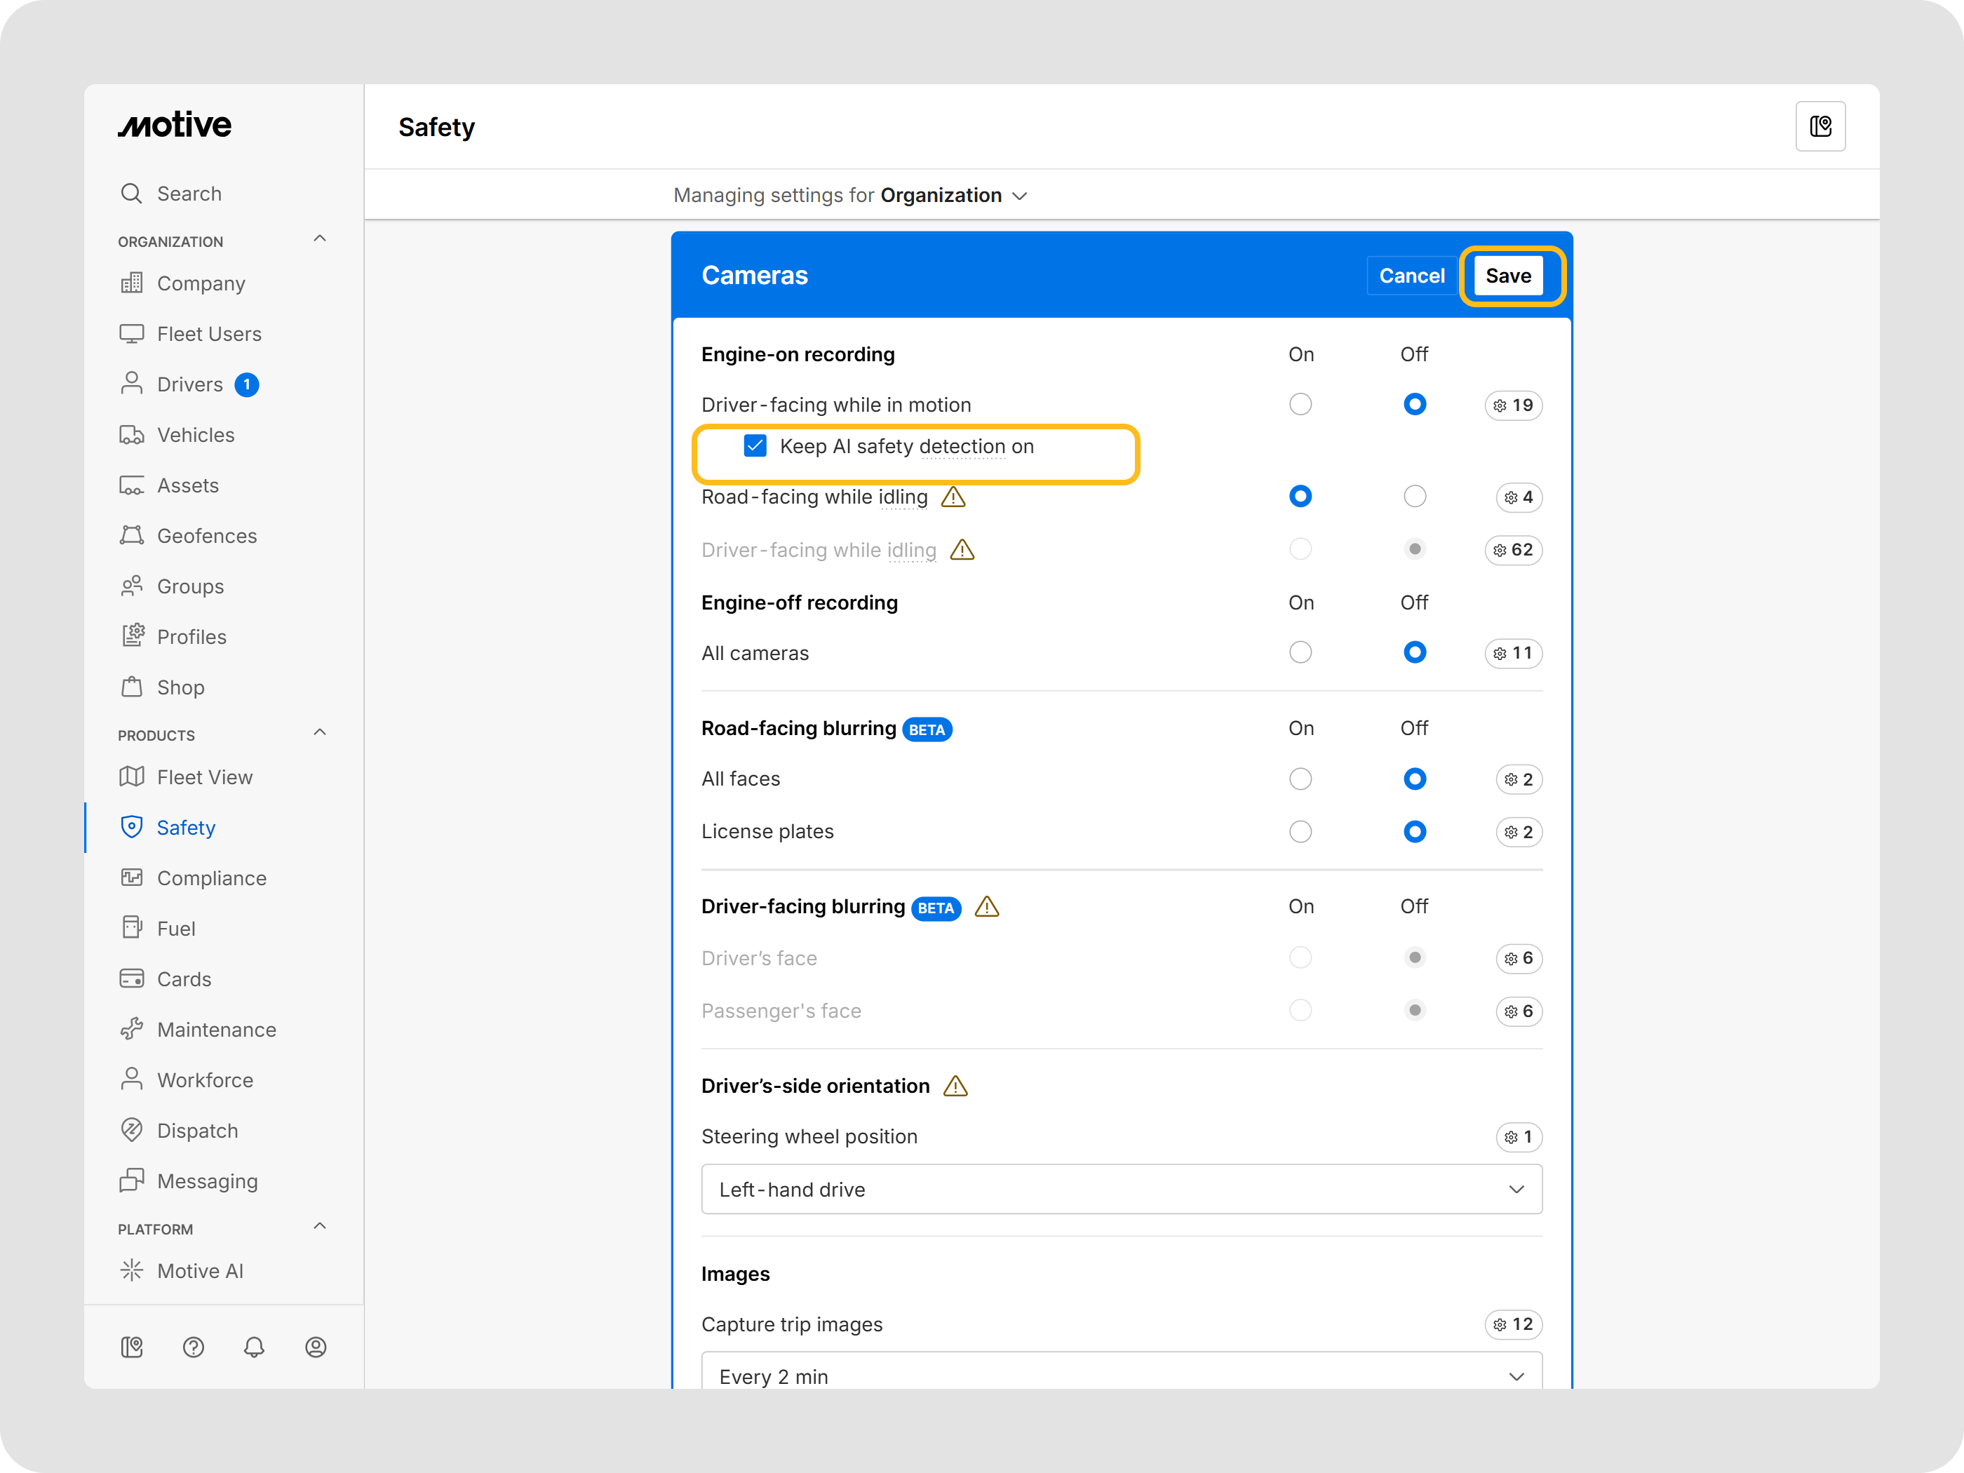Navigate to Vehicles
Screen dimensions: 1964x1473
pyautogui.click(x=177, y=435)
